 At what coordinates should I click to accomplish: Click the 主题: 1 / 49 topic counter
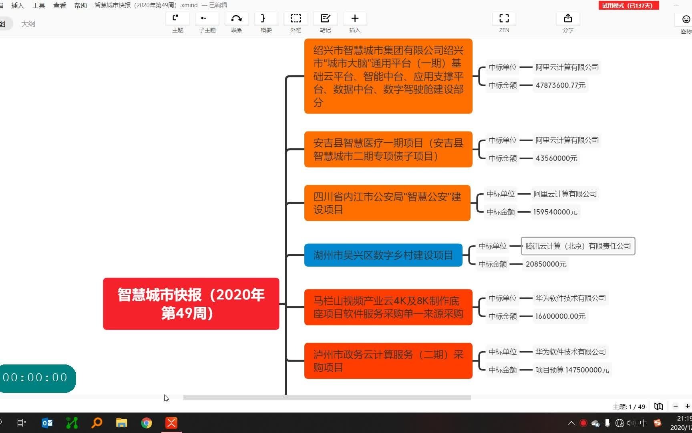pos(629,407)
